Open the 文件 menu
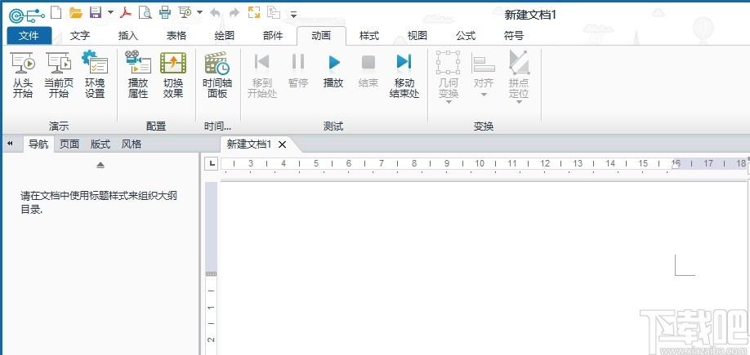 29,35
